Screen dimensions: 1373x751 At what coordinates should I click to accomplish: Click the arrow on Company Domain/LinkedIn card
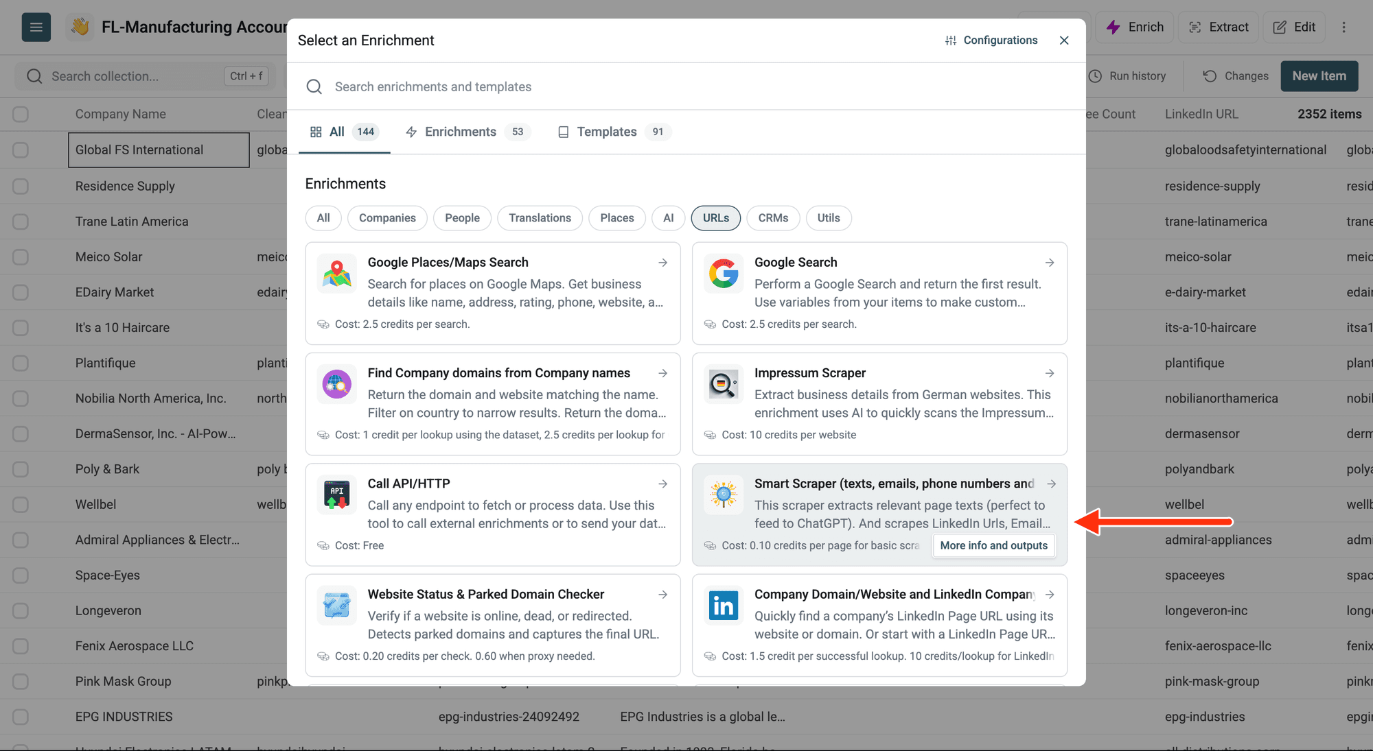(1050, 594)
